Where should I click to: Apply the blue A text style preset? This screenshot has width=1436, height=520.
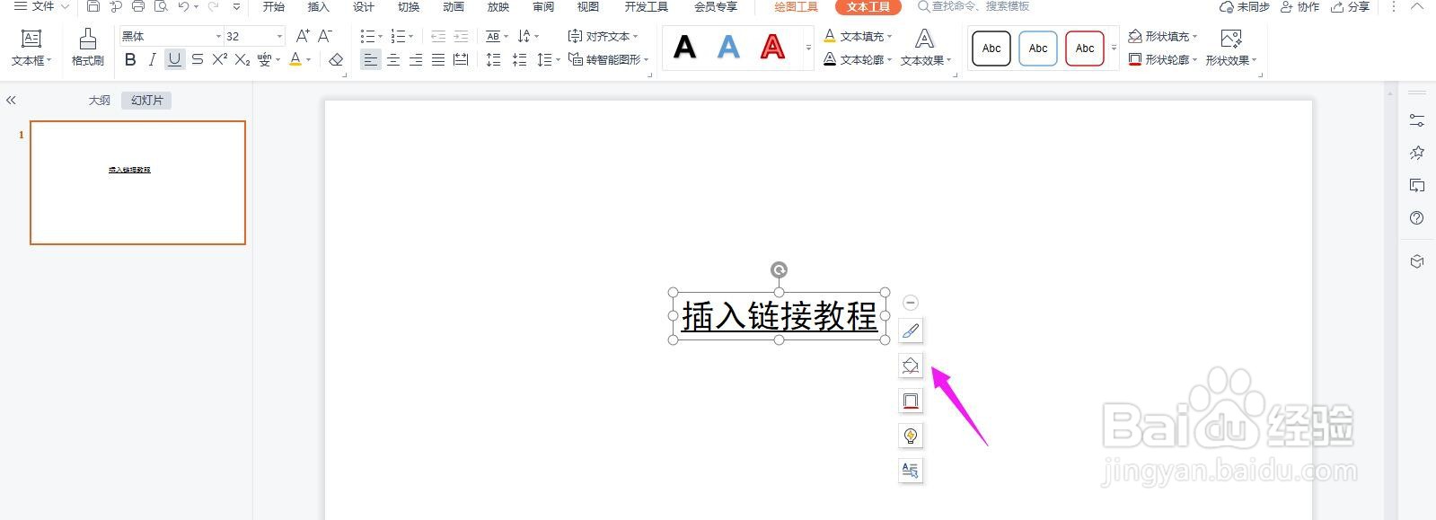pyautogui.click(x=728, y=47)
